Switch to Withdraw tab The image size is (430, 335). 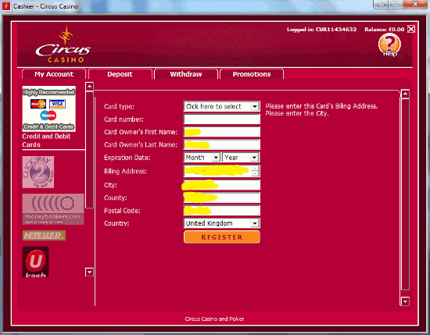(x=186, y=74)
